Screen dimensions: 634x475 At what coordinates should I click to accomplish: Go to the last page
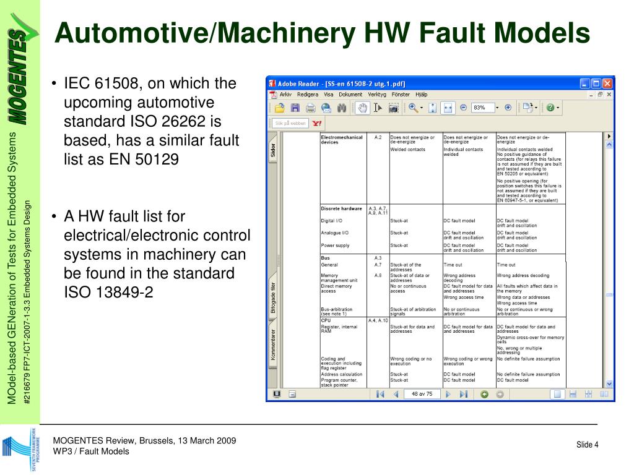[464, 394]
